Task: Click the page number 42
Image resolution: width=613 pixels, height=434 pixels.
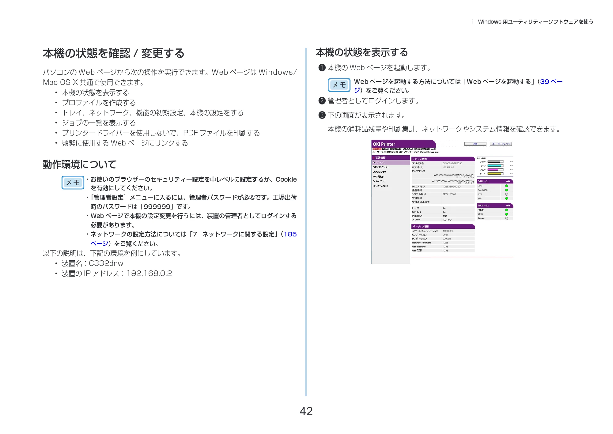Action: tap(306, 411)
